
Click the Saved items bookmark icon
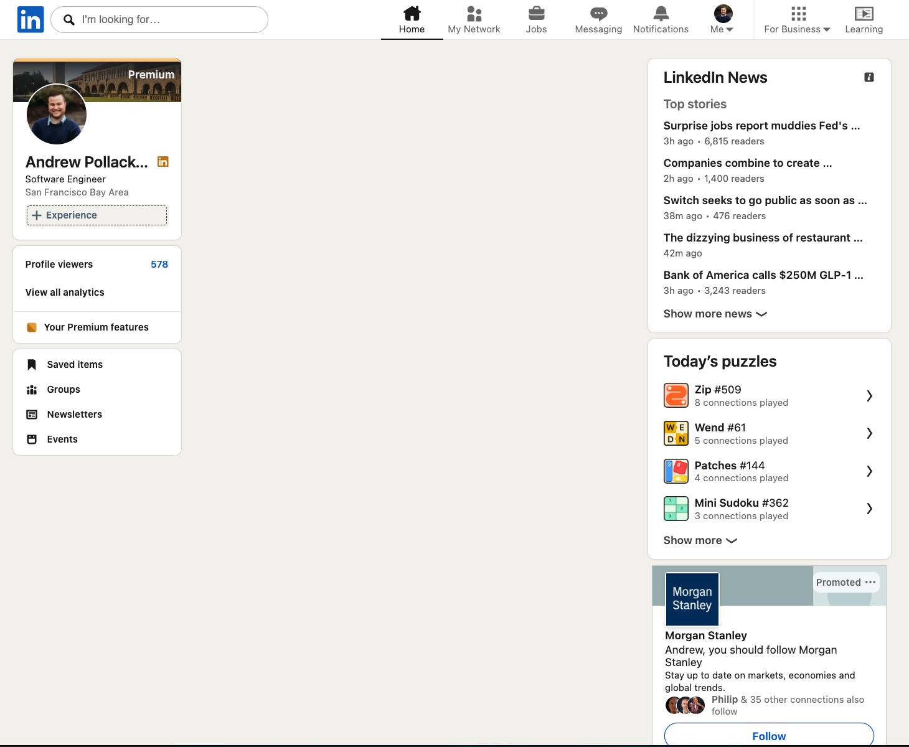click(x=32, y=365)
